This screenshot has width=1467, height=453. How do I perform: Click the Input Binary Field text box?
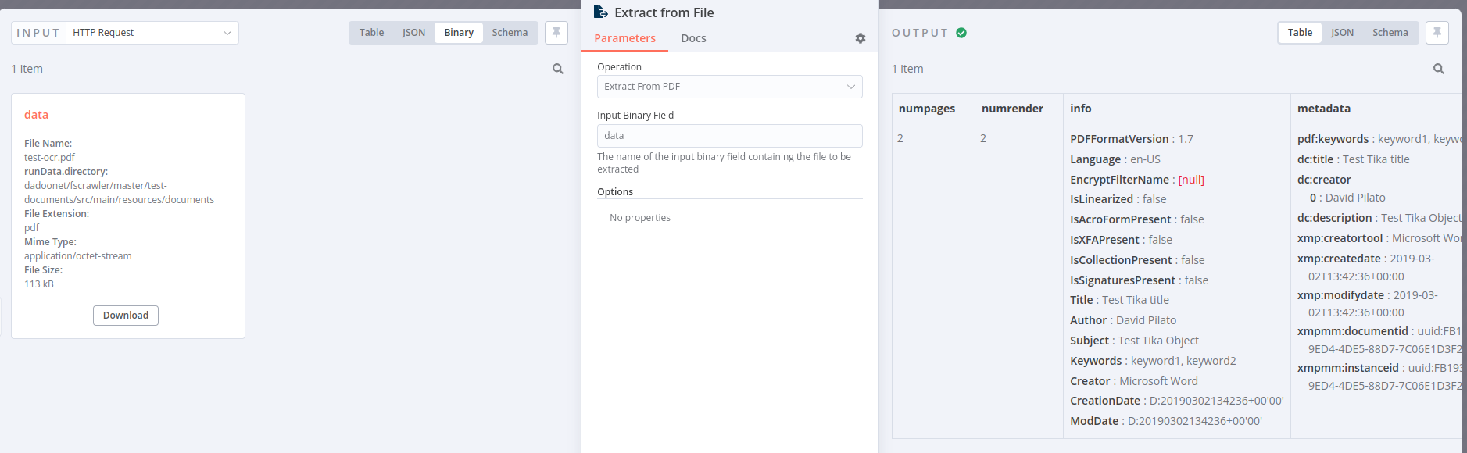pyautogui.click(x=729, y=136)
